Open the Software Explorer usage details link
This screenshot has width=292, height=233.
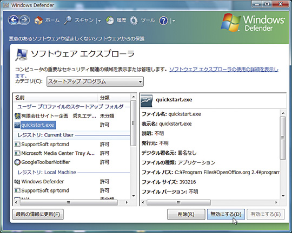224,70
